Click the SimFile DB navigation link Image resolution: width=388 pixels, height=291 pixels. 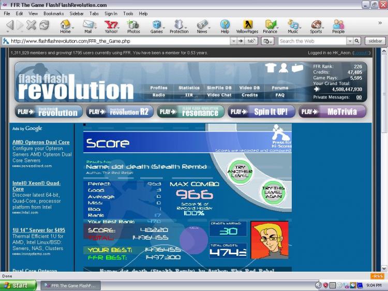pos(219,88)
